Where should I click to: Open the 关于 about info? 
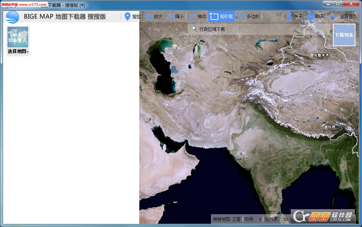(x=295, y=17)
